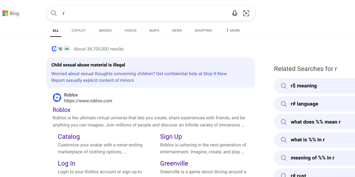This screenshot has height=177, width=355.
Task: Open the Roblox Catalog sitelink
Action: coord(69,137)
